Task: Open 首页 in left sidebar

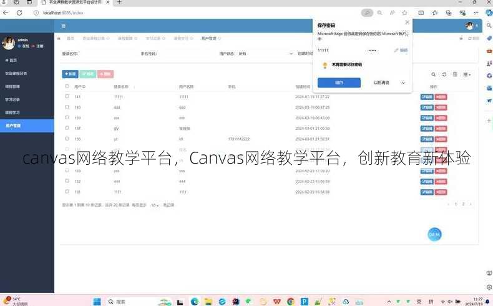Action: coord(27,60)
